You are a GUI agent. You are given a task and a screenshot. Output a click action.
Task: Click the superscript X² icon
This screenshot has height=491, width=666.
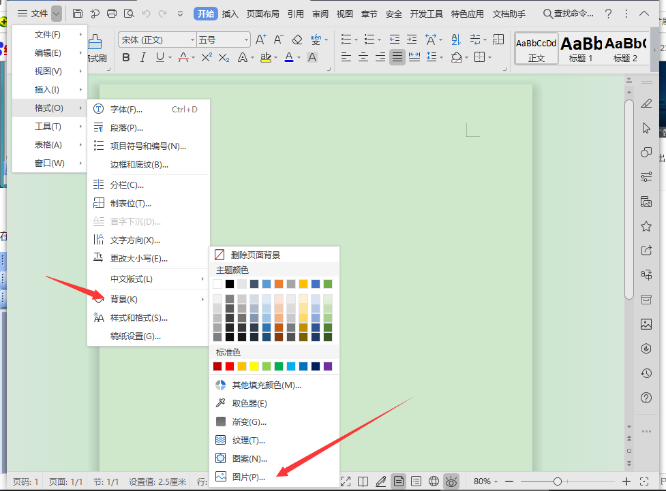207,58
